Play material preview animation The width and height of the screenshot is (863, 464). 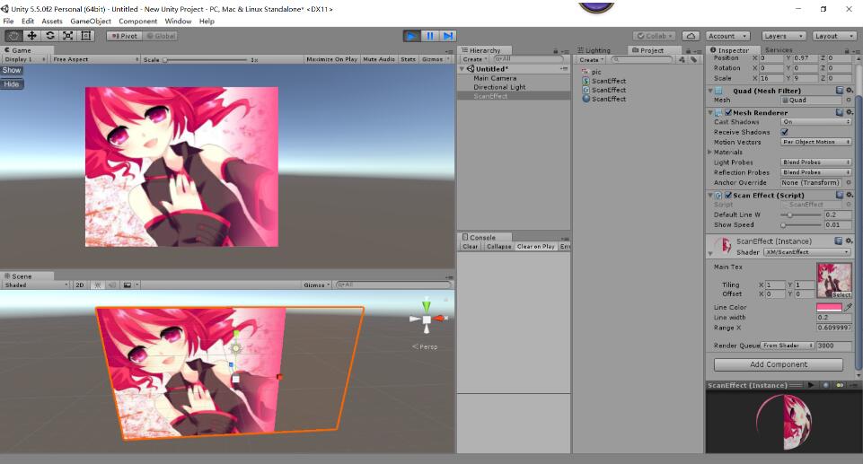[811, 385]
